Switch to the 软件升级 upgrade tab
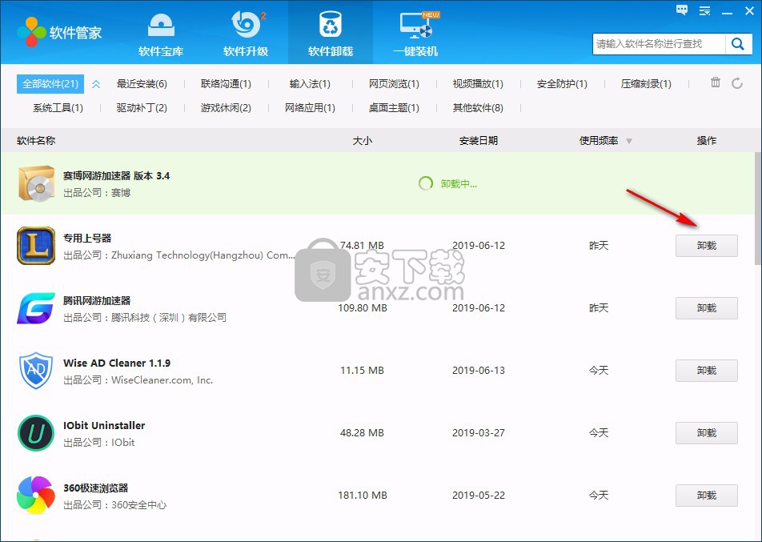Viewport: 762px width, 542px height. [x=246, y=33]
